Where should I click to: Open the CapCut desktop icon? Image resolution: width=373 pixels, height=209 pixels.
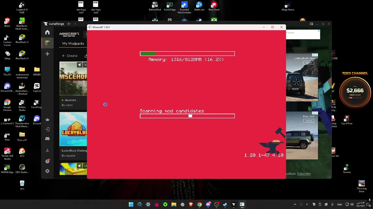coord(37,88)
